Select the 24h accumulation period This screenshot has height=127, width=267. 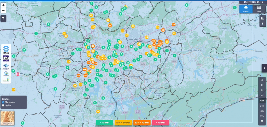tap(262, 106)
